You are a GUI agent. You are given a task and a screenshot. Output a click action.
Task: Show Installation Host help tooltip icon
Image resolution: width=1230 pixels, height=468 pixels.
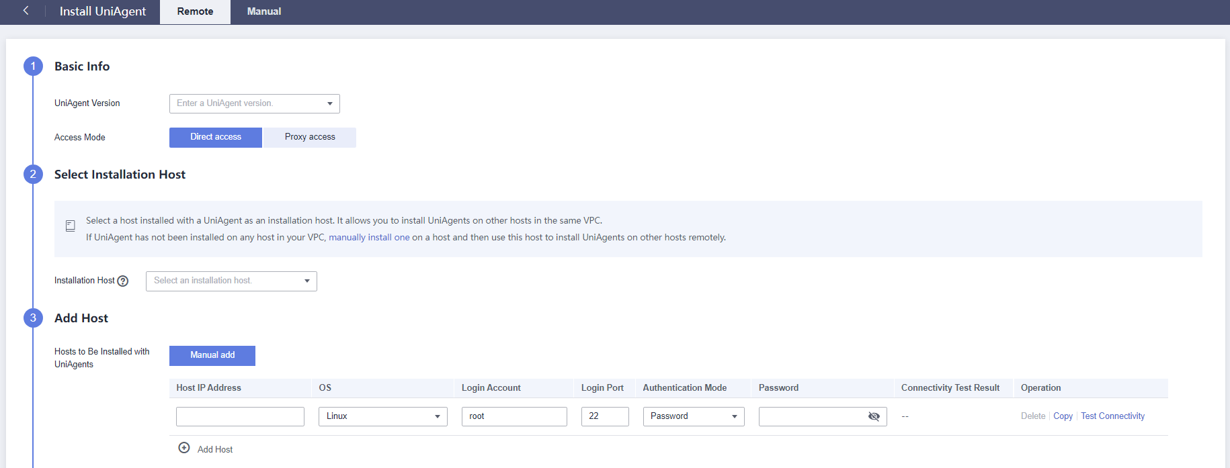(x=123, y=281)
